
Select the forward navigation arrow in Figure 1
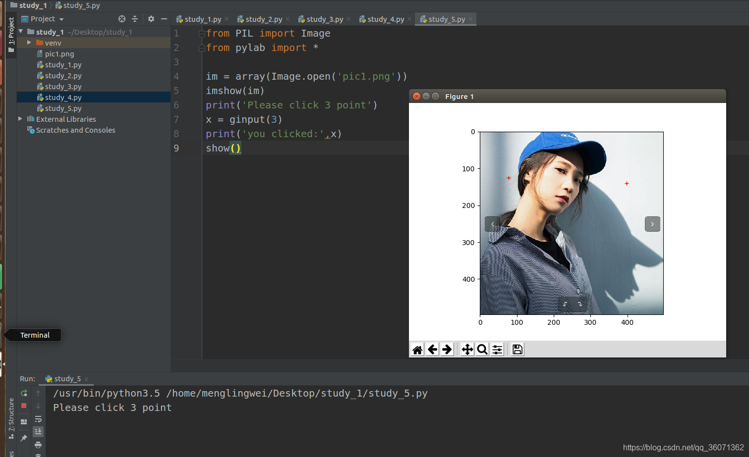[447, 349]
